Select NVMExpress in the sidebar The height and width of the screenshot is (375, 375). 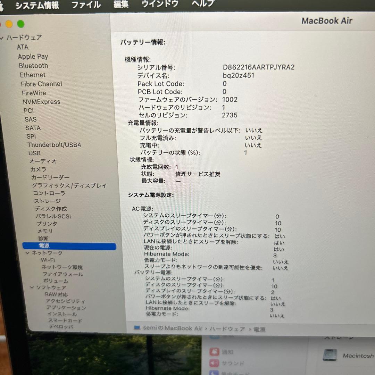coord(42,102)
